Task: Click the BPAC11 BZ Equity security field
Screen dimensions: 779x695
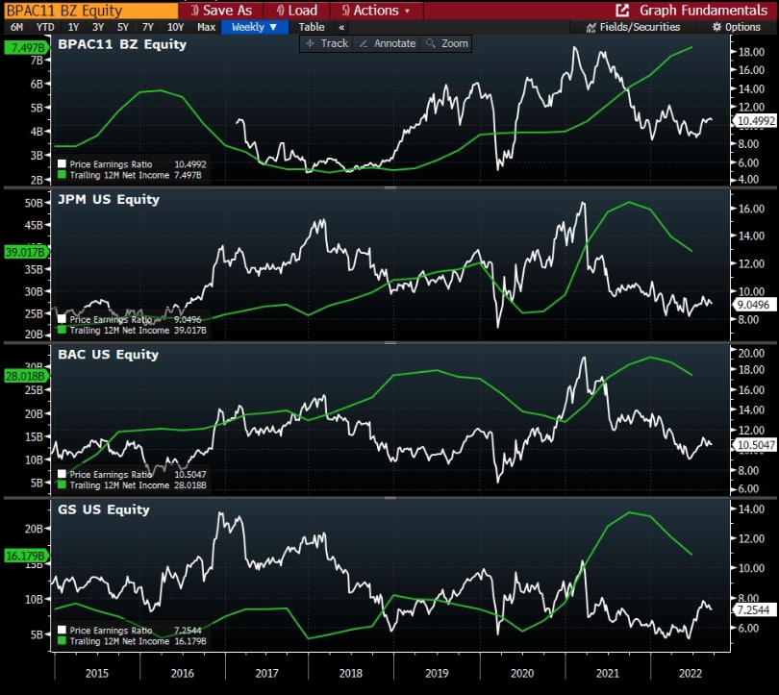Action: coord(91,11)
